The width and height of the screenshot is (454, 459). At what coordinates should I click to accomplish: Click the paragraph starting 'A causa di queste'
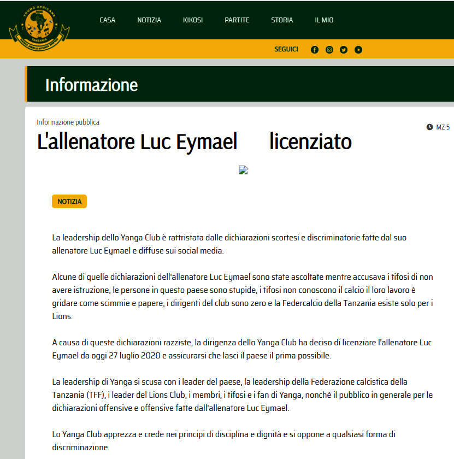238,349
